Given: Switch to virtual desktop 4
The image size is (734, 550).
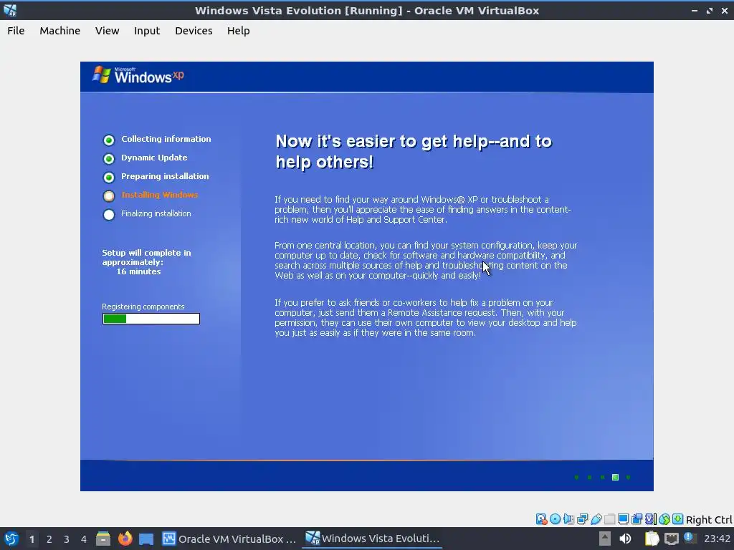Looking at the screenshot, I should click(x=84, y=539).
